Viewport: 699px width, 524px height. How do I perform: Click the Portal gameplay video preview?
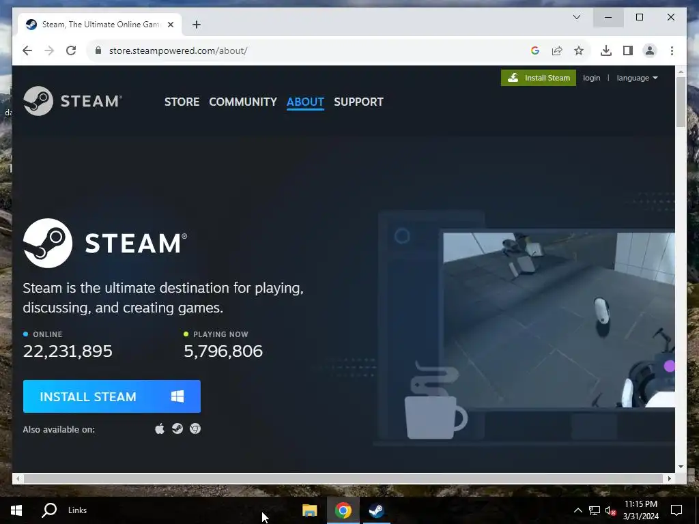(558, 320)
